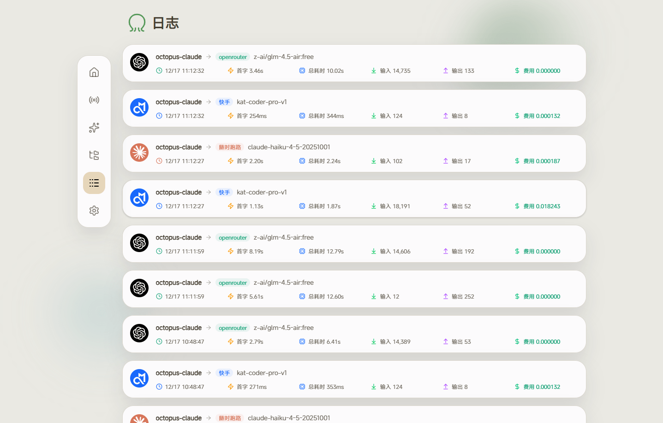Click the hierarchy/tree sidebar icon
The width and height of the screenshot is (663, 423).
click(x=94, y=155)
